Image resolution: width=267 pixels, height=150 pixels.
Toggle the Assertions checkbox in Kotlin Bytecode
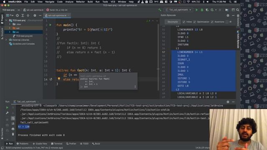coord(212,22)
